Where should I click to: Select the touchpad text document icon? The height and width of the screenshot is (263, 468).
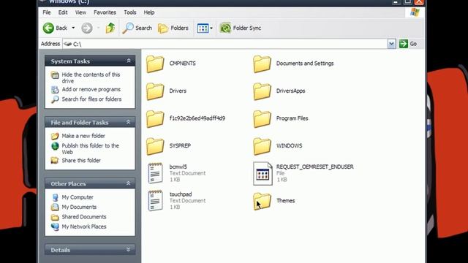(x=156, y=200)
